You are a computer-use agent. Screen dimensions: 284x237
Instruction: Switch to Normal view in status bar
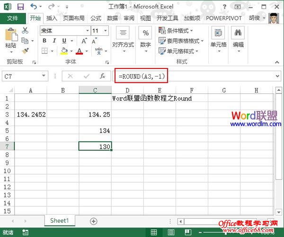click(x=154, y=232)
